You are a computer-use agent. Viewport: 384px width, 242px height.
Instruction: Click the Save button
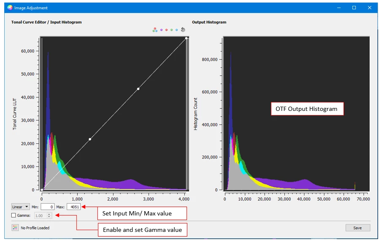click(x=357, y=228)
